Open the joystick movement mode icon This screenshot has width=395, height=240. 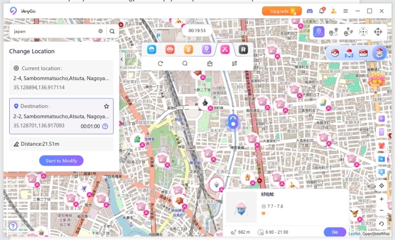(x=378, y=32)
